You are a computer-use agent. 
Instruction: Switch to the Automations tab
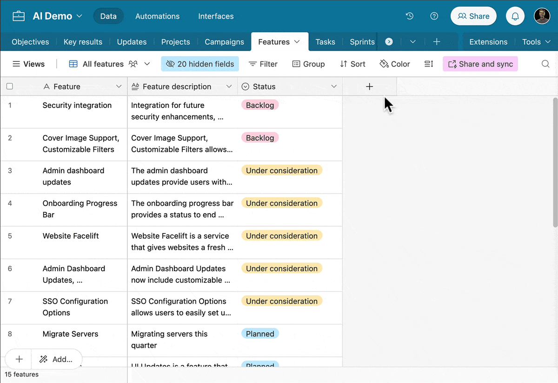coord(157,16)
